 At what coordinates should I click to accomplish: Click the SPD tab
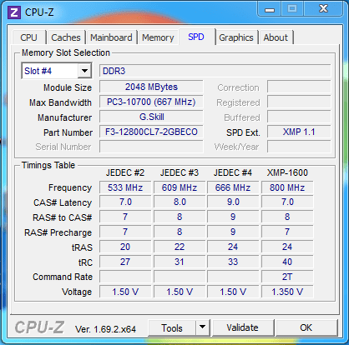click(x=196, y=37)
